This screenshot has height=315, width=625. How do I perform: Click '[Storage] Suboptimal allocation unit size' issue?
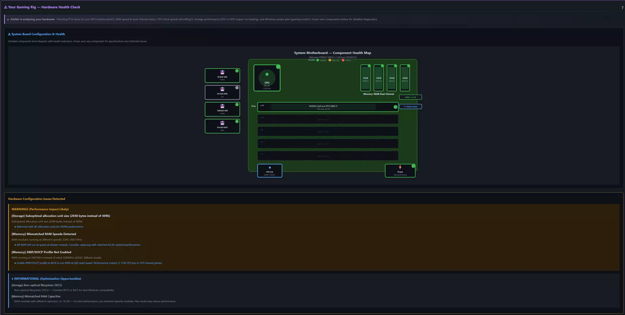coord(61,216)
